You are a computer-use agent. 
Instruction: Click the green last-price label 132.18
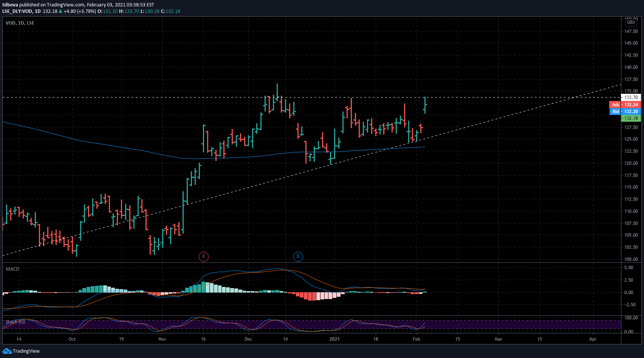coord(630,118)
